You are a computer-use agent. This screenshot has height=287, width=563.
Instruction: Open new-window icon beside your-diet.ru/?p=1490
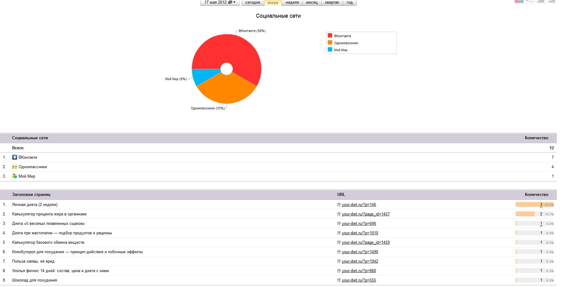pos(339,252)
